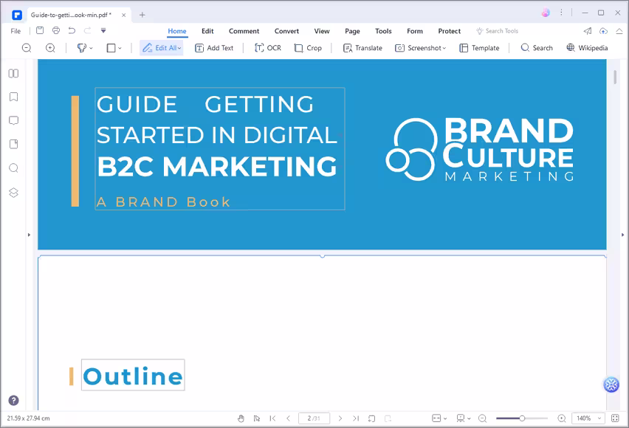Go to the next page
The image size is (629, 428).
340,418
